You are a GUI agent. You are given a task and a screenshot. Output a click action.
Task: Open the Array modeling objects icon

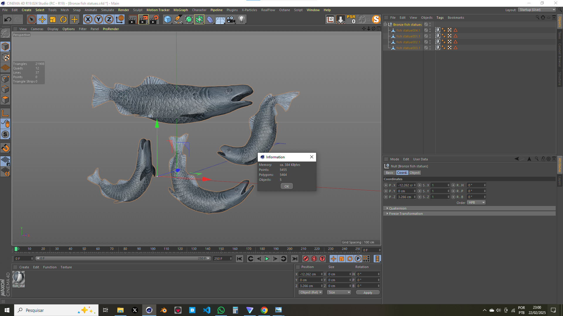[199, 20]
